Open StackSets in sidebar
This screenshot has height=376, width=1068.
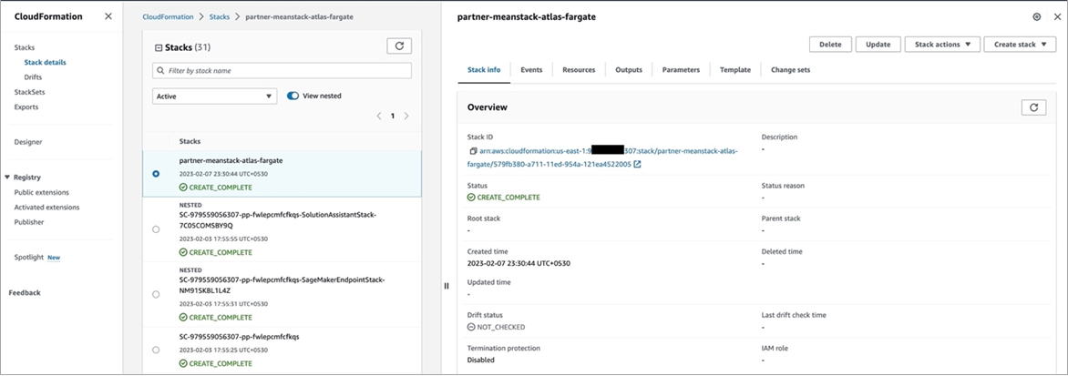29,92
